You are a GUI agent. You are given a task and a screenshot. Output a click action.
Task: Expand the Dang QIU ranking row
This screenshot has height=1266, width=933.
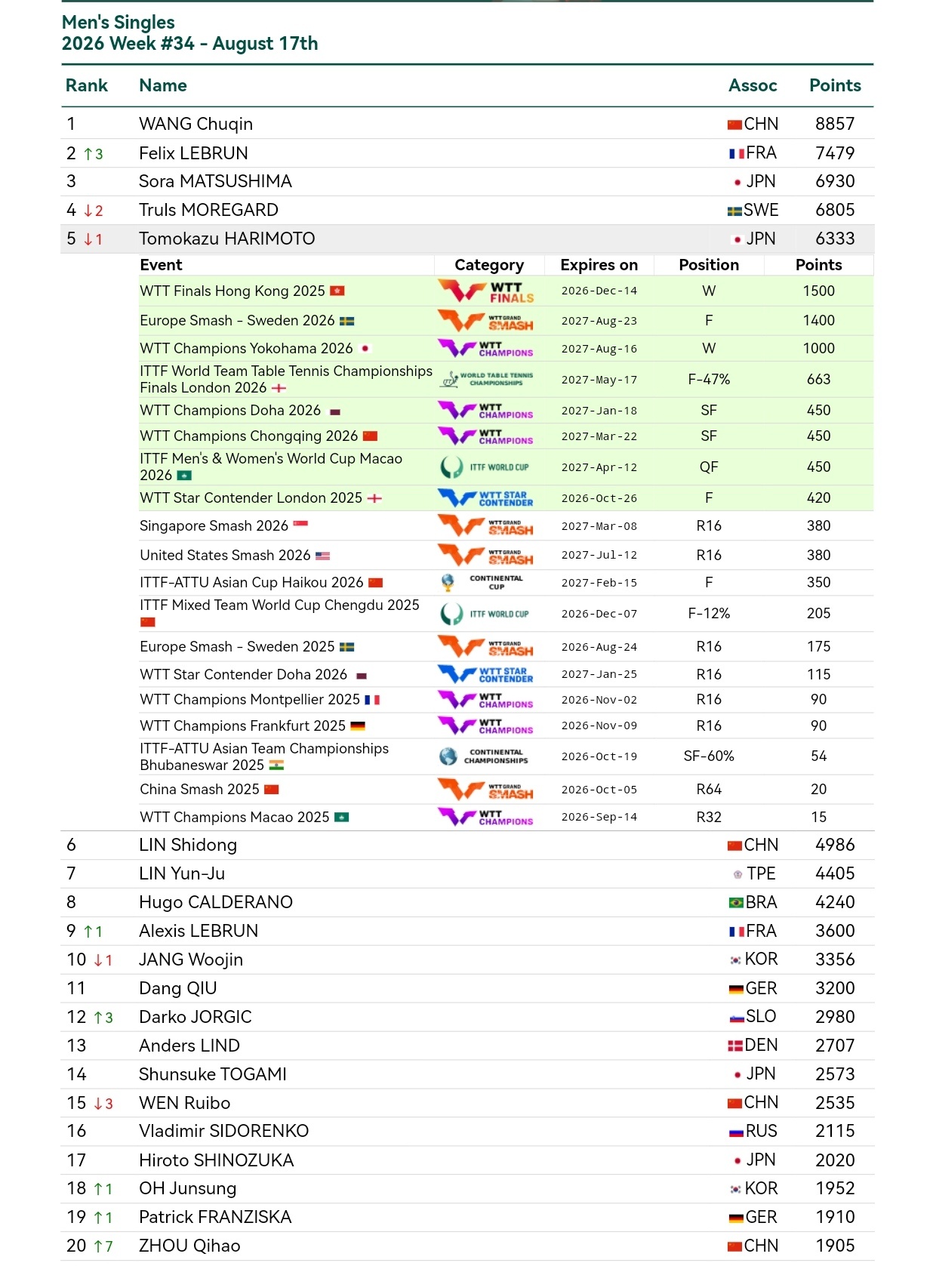pos(467,989)
